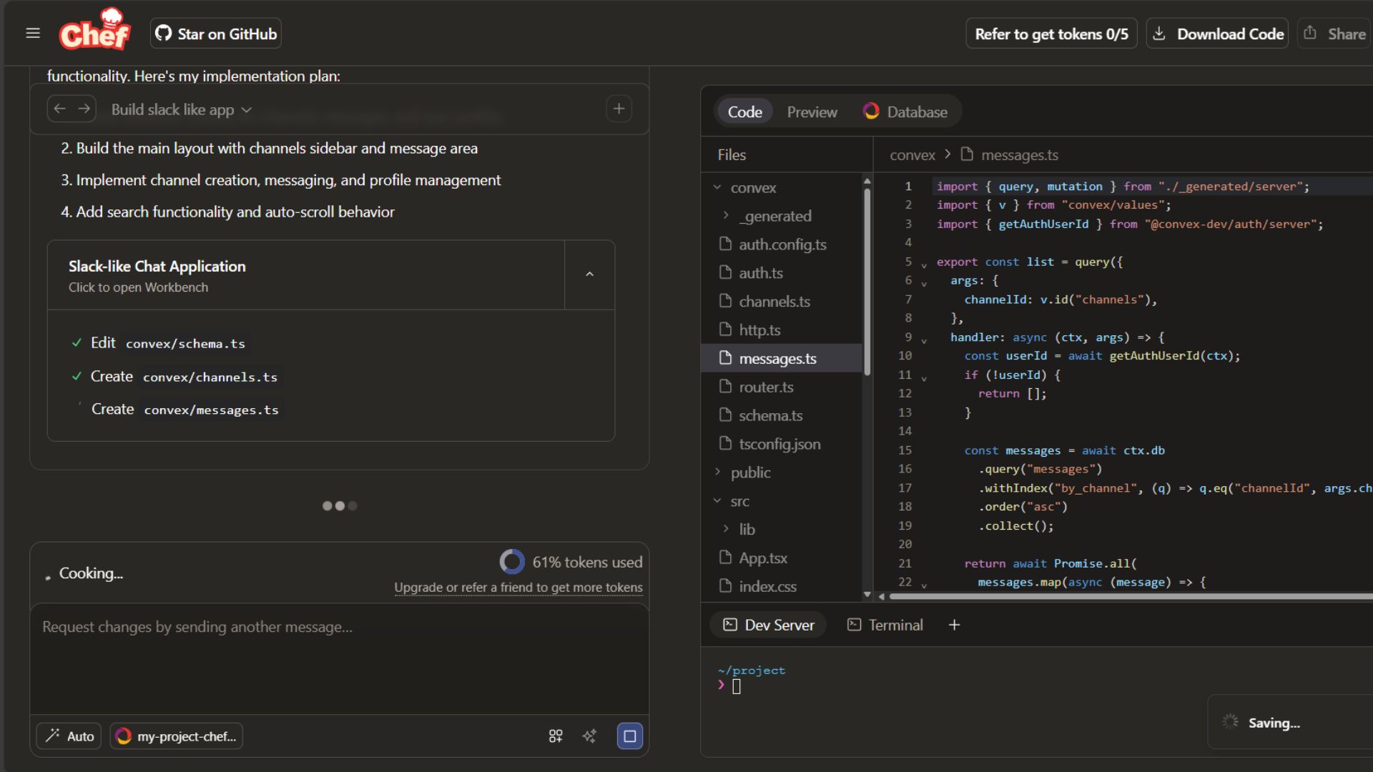Screen dimensions: 1373x772
Task: Toggle the Auto model selector
Action: click(69, 736)
